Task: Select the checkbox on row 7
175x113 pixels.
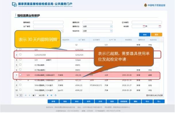Action: (20, 74)
